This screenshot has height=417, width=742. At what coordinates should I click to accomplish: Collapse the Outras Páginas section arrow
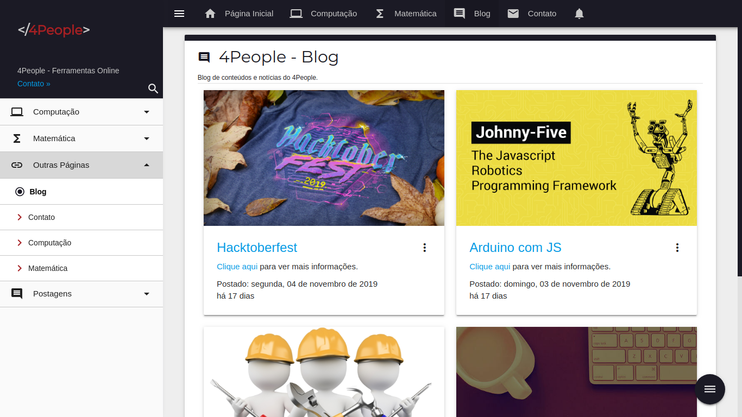147,165
